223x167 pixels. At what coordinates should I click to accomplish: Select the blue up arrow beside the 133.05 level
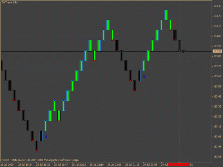pos(46,136)
